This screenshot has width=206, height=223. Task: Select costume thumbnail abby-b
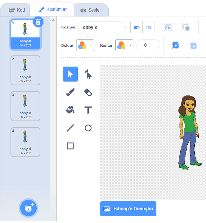tap(25, 70)
